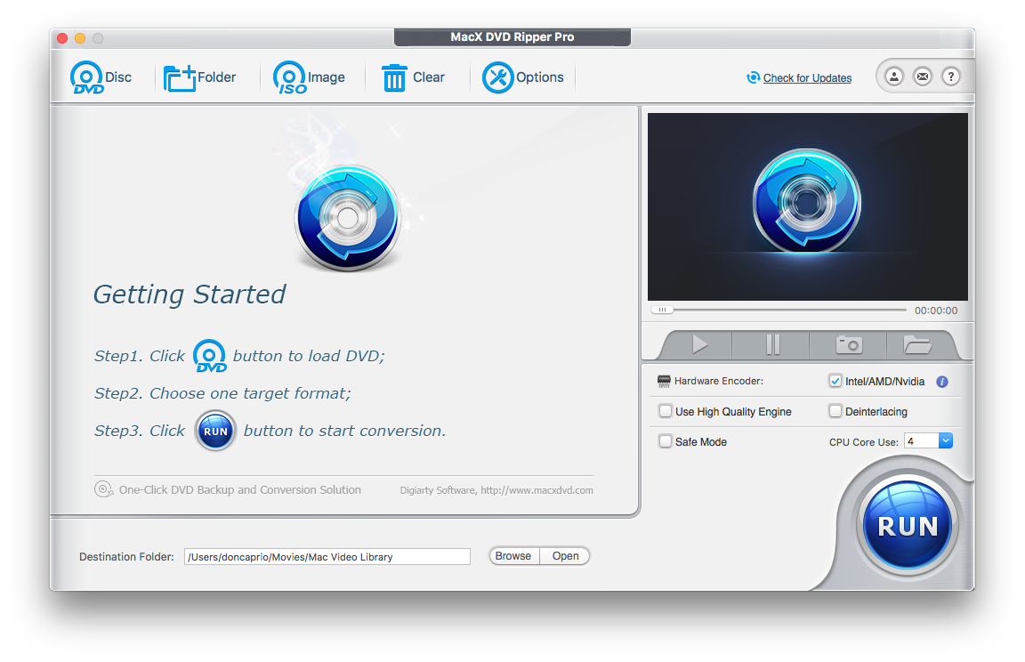Click 'Step2. Choose one target format;' text
This screenshot has width=1025, height=662.
click(x=223, y=393)
